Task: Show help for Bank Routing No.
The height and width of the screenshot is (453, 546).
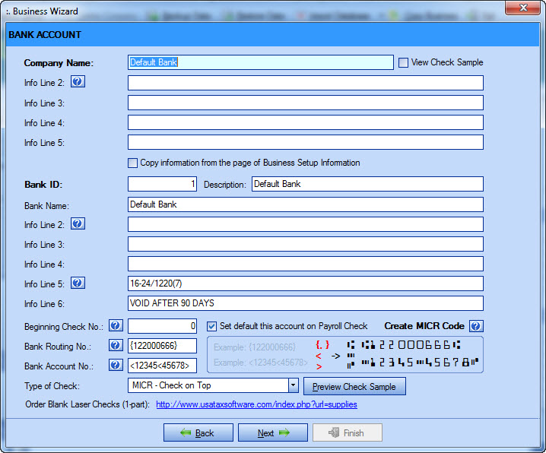Action: 116,346
